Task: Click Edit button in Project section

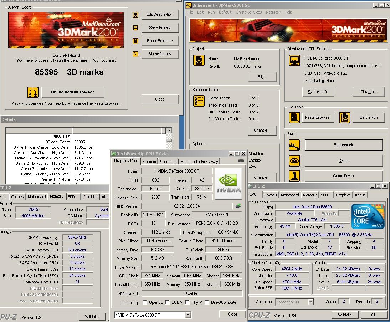Action: pyautogui.click(x=262, y=77)
